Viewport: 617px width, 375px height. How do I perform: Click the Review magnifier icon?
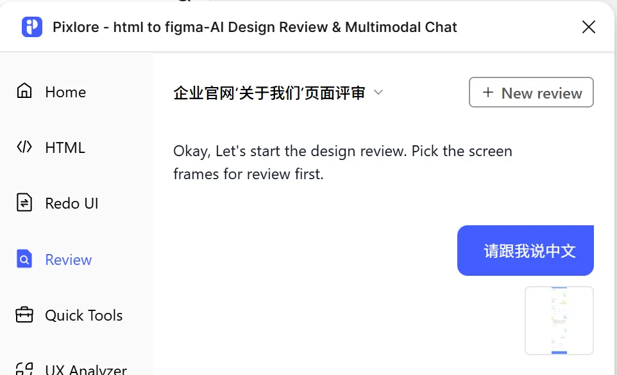pyautogui.click(x=24, y=259)
